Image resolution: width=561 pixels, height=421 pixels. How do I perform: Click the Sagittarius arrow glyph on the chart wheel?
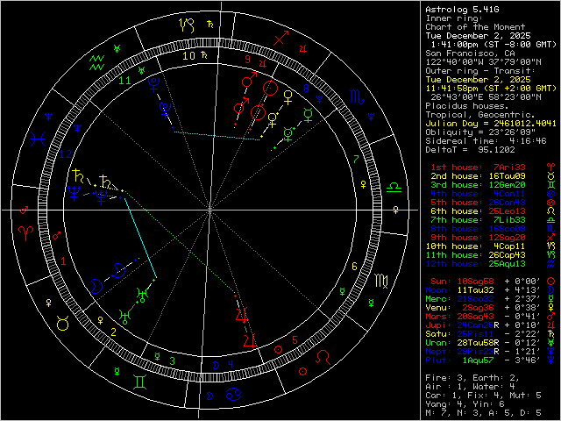(280, 39)
